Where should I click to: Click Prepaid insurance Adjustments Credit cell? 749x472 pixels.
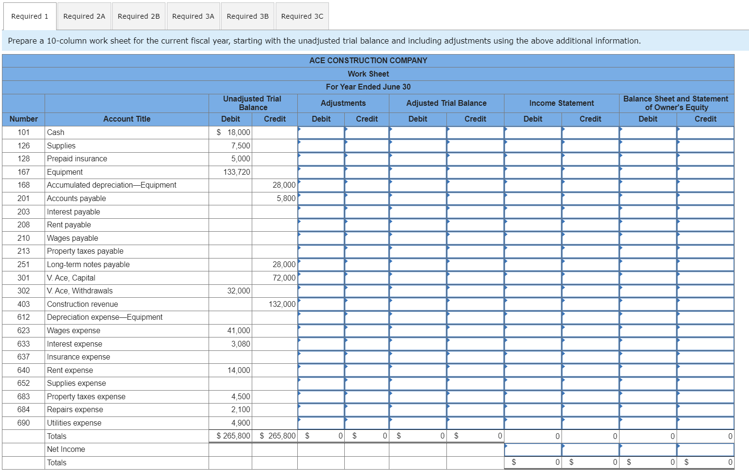367,159
